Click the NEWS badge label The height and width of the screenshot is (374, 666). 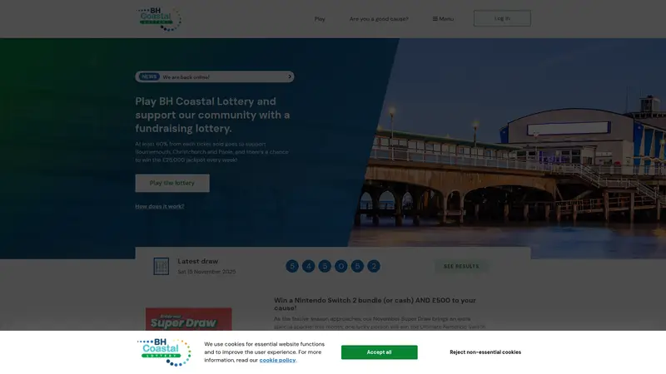pyautogui.click(x=149, y=76)
